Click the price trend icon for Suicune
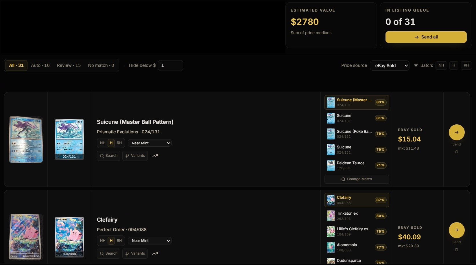The width and height of the screenshot is (476, 265). coord(155,156)
